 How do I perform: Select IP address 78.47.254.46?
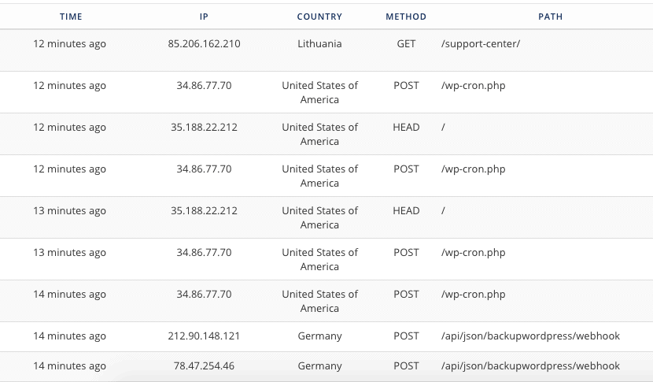(x=204, y=365)
